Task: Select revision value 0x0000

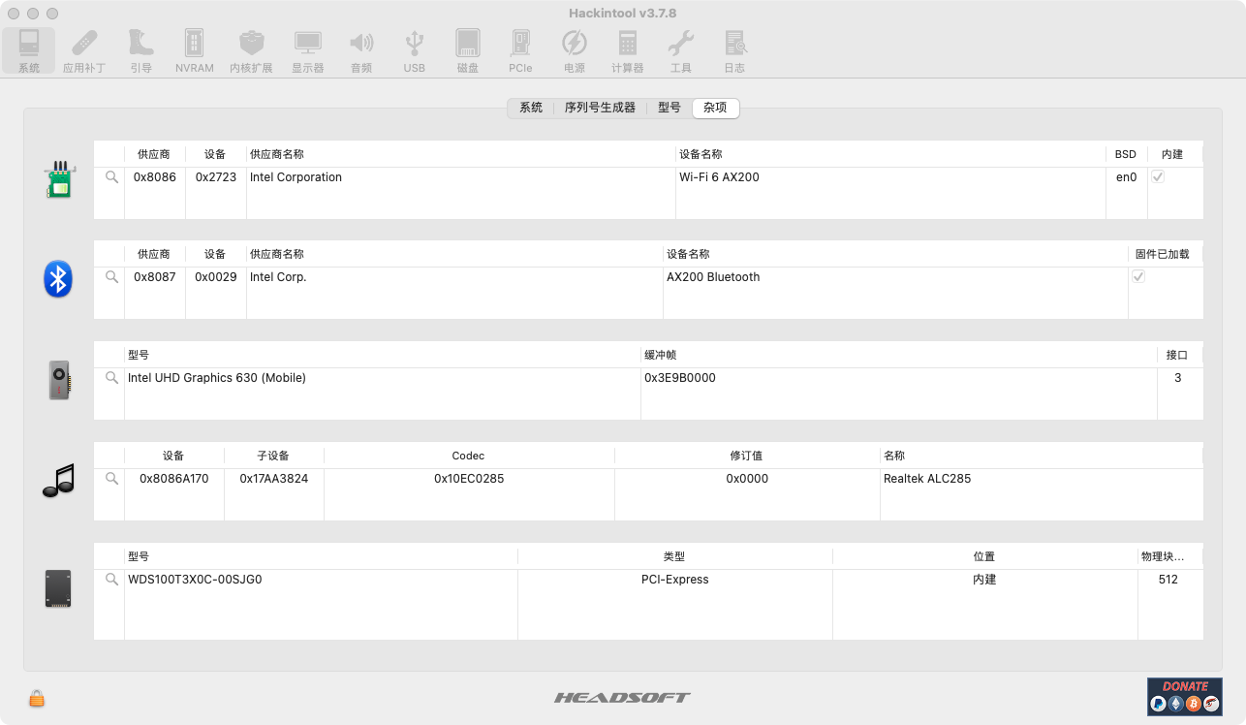Action: [747, 479]
